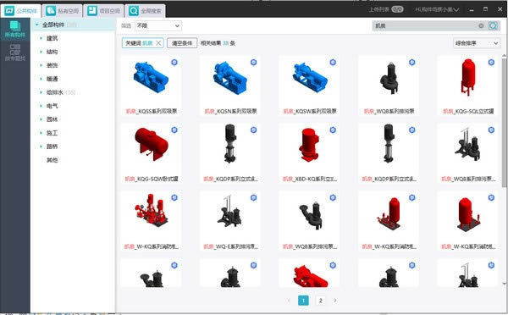Click the 凯泉_XBD-KQ系列 name text
Image resolution: width=508 pixels, height=315 pixels.
point(310,179)
